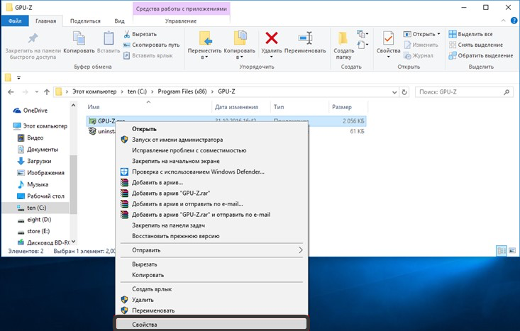This screenshot has height=331, width=520.
Task: Click the Переименовать ribbon icon
Action: [x=305, y=38]
